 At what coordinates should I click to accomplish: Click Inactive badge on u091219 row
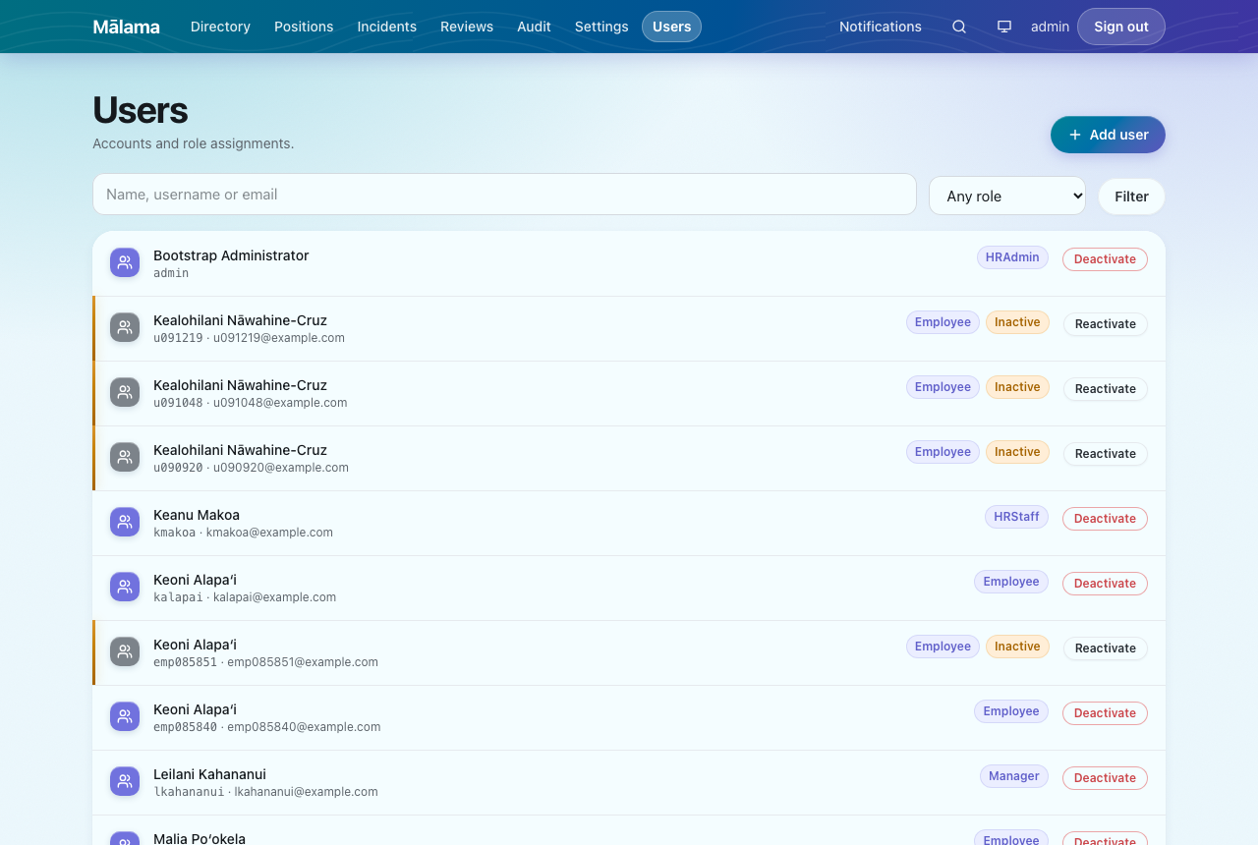pyautogui.click(x=1017, y=322)
